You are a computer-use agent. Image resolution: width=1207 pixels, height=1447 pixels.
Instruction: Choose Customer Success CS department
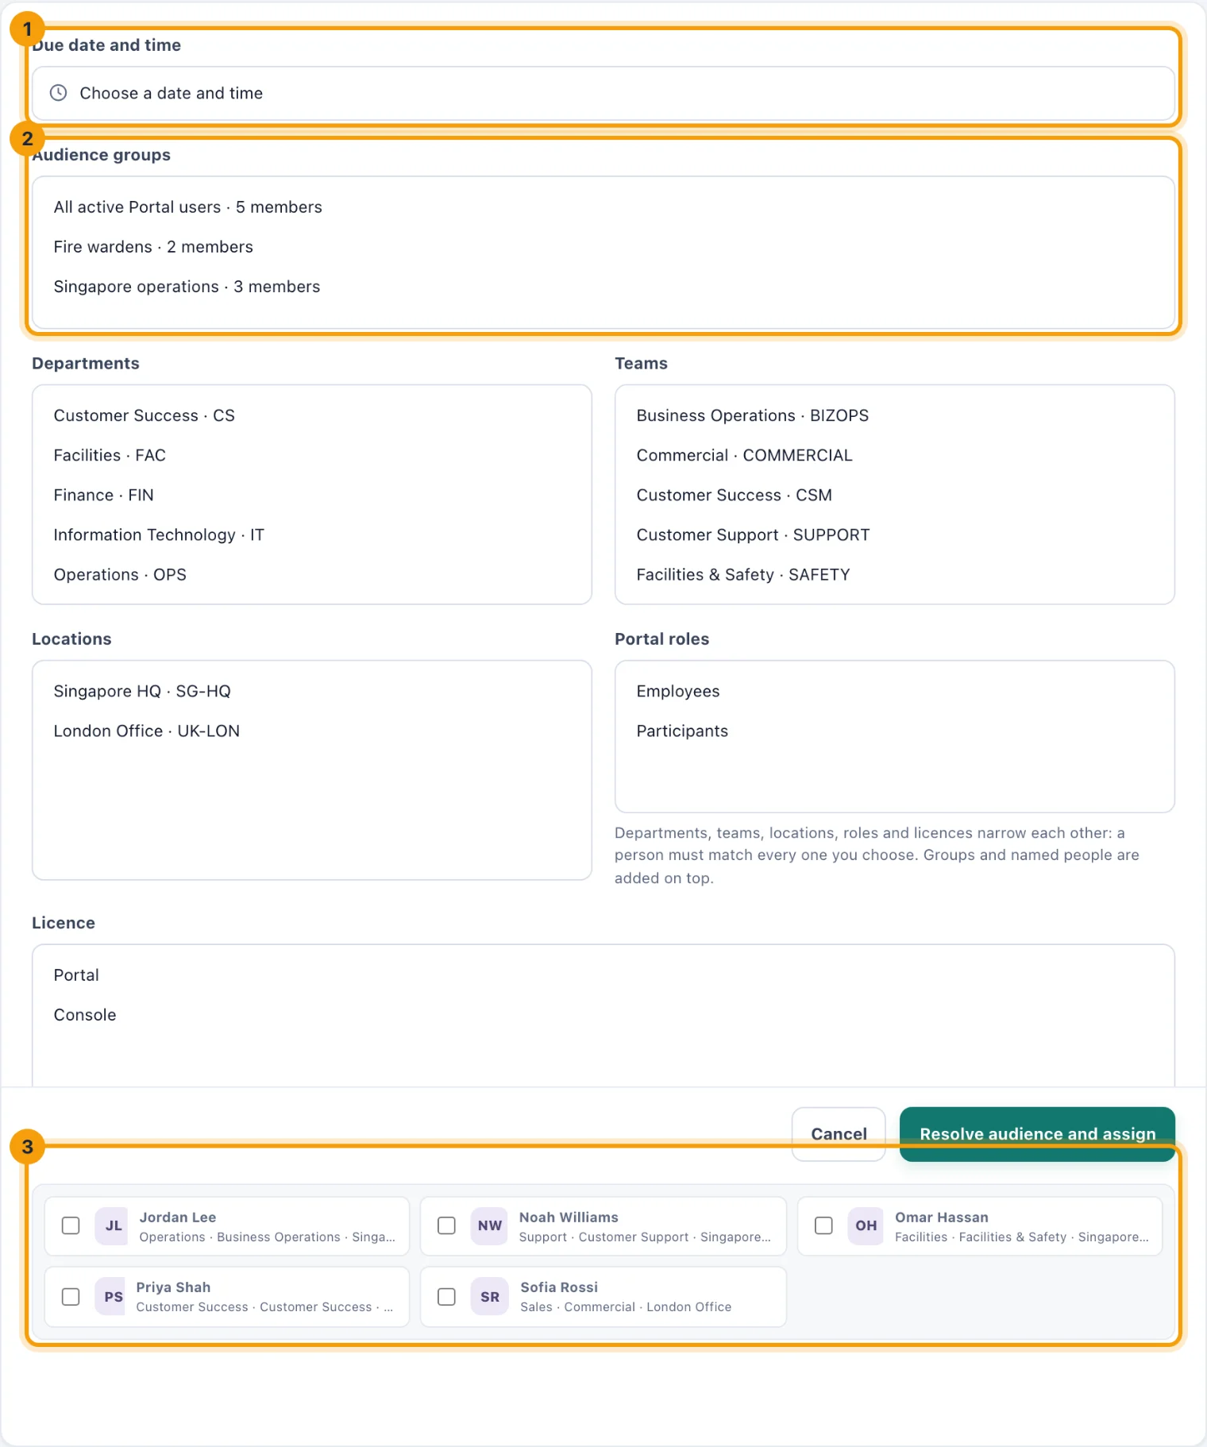(x=145, y=415)
